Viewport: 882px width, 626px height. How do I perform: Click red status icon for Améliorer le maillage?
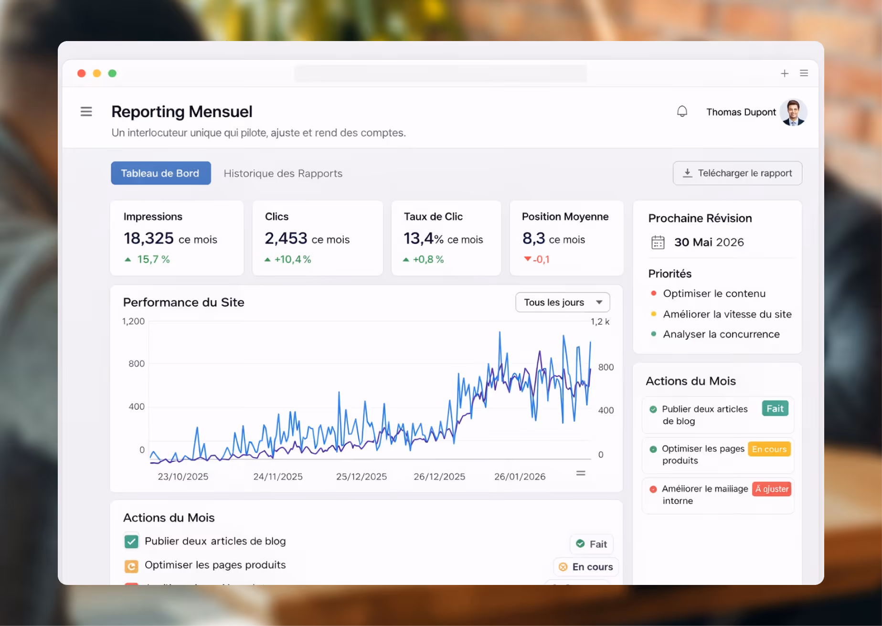click(x=653, y=489)
